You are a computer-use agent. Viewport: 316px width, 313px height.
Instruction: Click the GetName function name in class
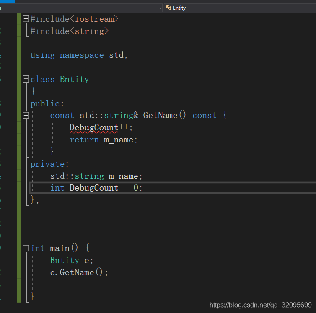[x=160, y=115]
